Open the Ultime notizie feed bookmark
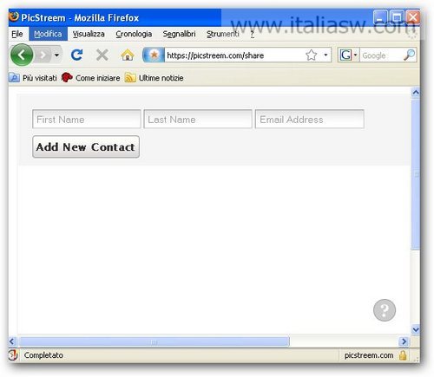This screenshot has width=434, height=377. (x=155, y=78)
